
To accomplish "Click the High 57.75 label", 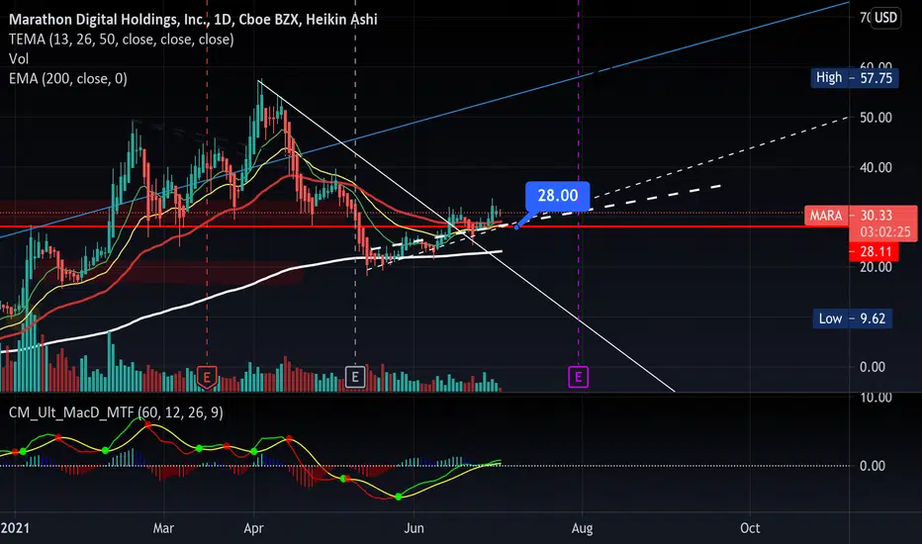I will (x=854, y=77).
